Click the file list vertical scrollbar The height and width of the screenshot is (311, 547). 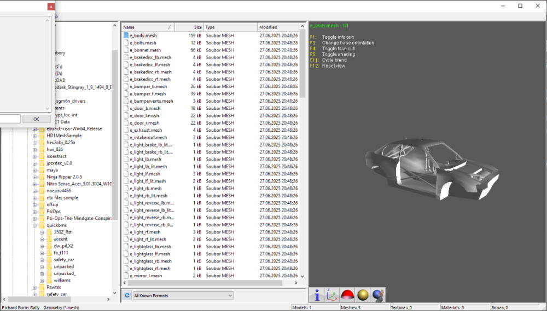click(x=302, y=164)
